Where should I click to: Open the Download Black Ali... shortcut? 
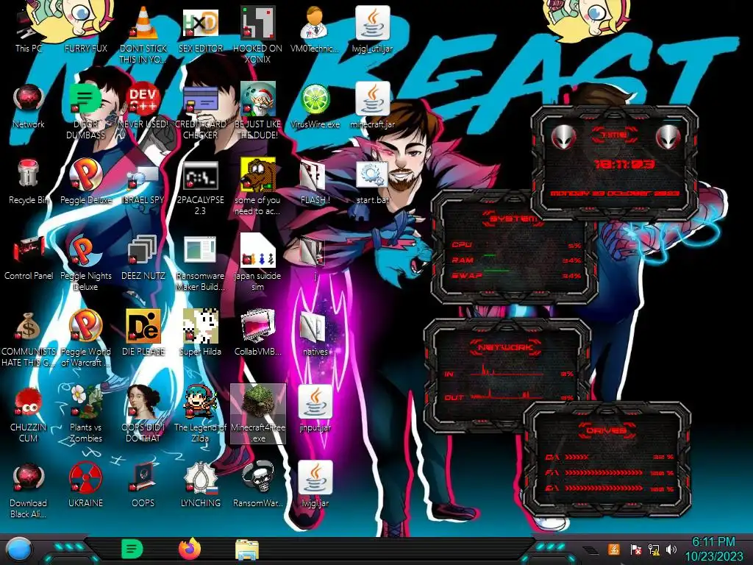tap(29, 490)
